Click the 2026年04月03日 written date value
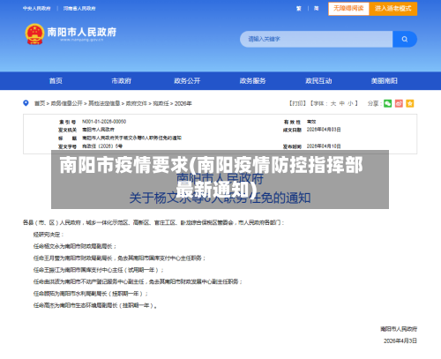441x359 pixels. pos(324,130)
